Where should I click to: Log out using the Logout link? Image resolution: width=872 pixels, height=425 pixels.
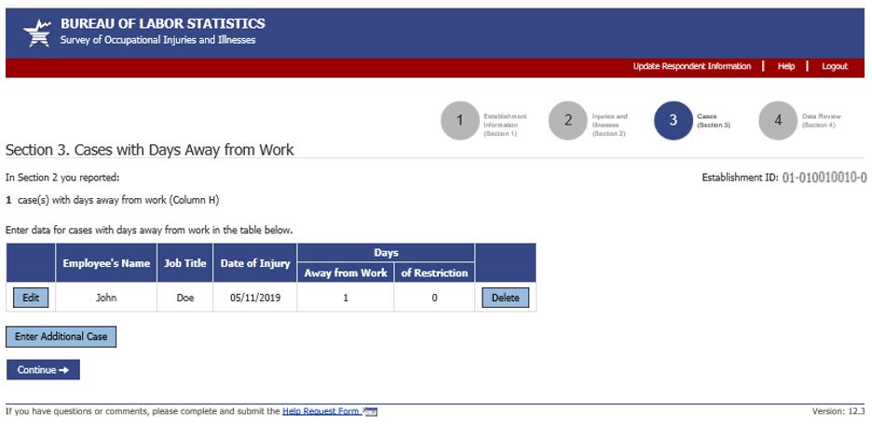(834, 67)
